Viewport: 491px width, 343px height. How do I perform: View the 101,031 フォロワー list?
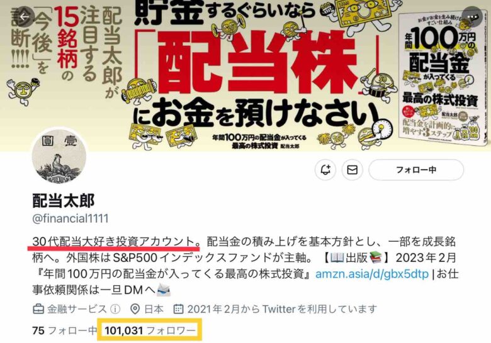(150, 330)
